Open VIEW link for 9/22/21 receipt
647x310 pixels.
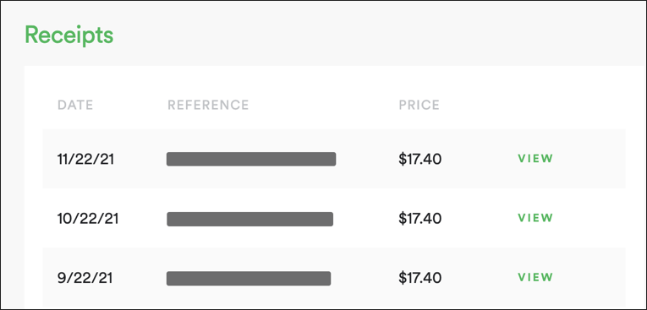coord(535,277)
